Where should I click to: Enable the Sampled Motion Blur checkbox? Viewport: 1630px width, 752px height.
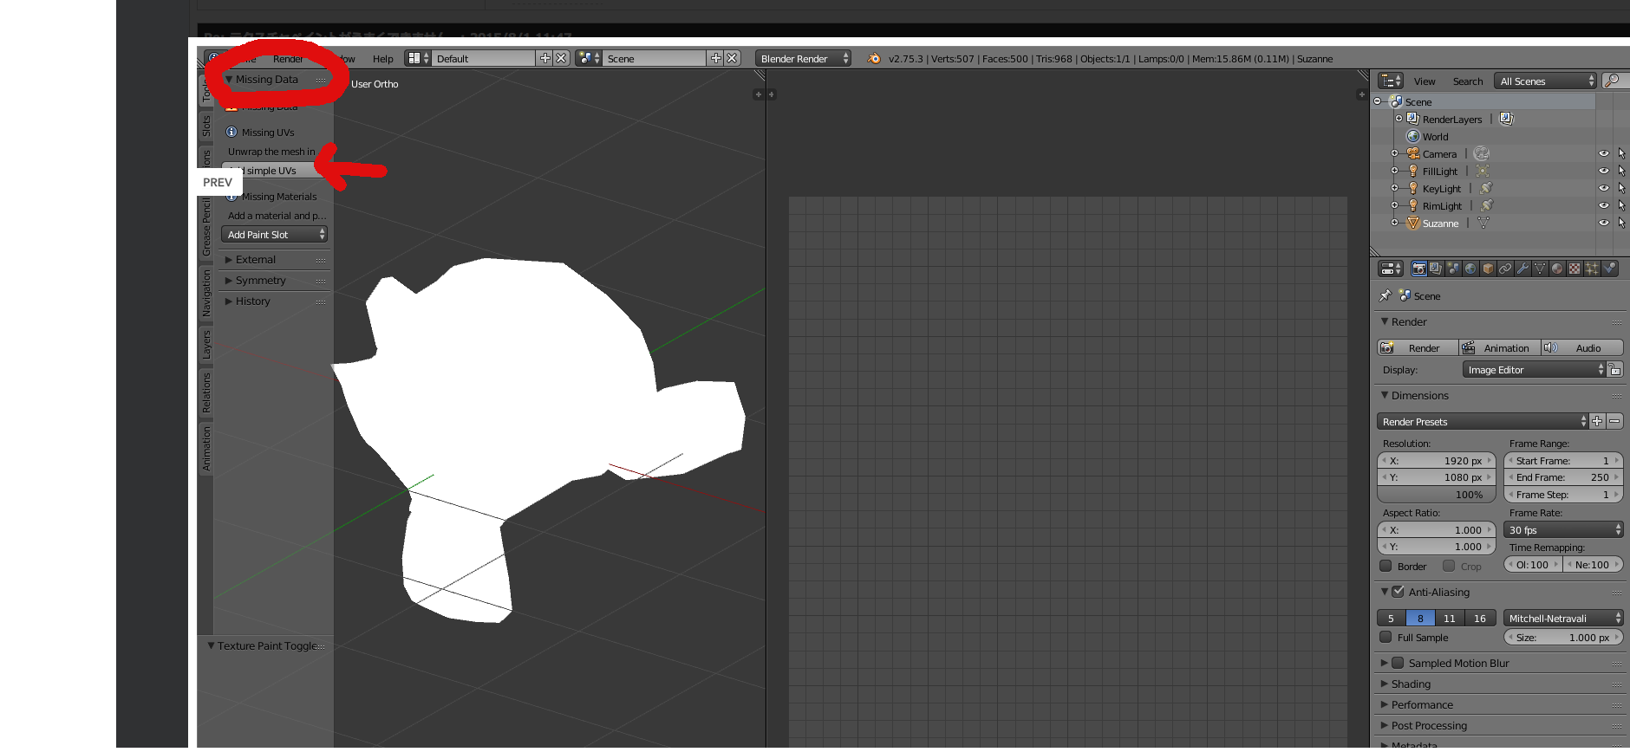pyautogui.click(x=1398, y=663)
